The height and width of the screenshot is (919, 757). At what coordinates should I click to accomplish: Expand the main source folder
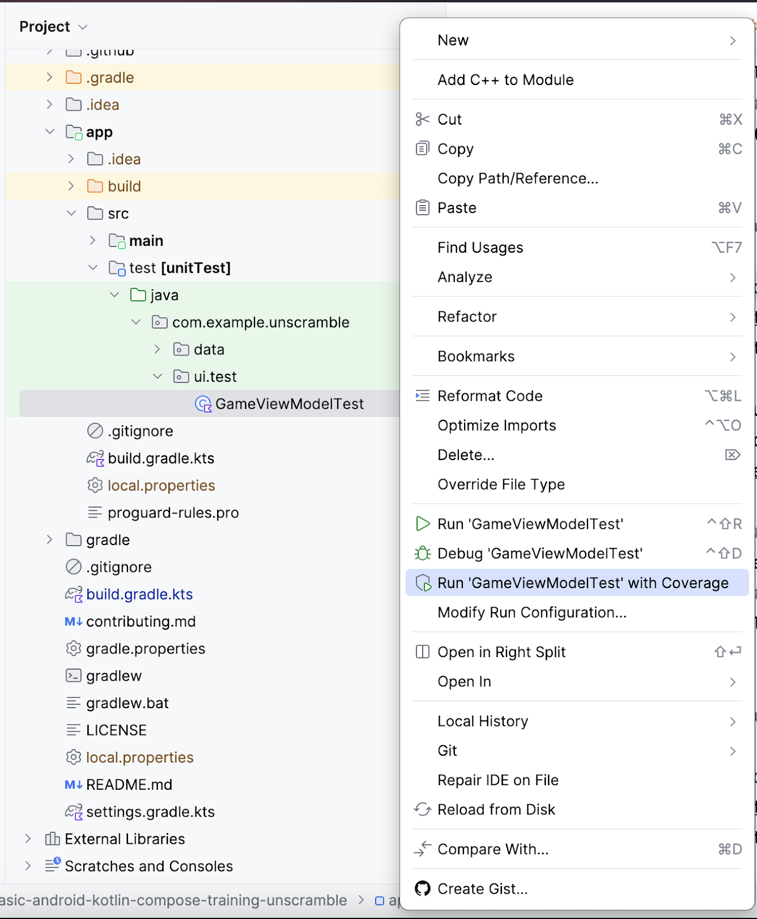coord(92,241)
